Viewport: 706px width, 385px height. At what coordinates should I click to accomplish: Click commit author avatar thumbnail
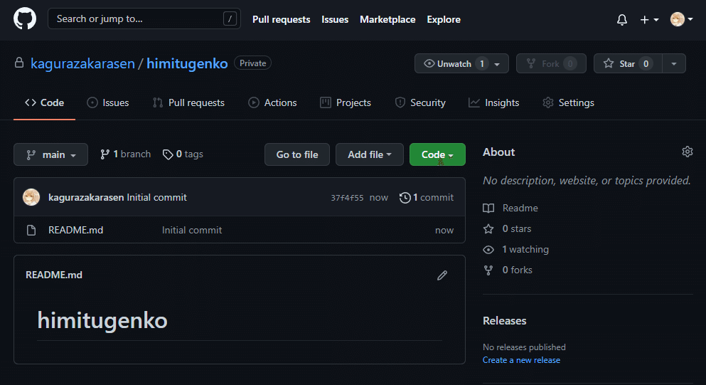[x=31, y=197]
